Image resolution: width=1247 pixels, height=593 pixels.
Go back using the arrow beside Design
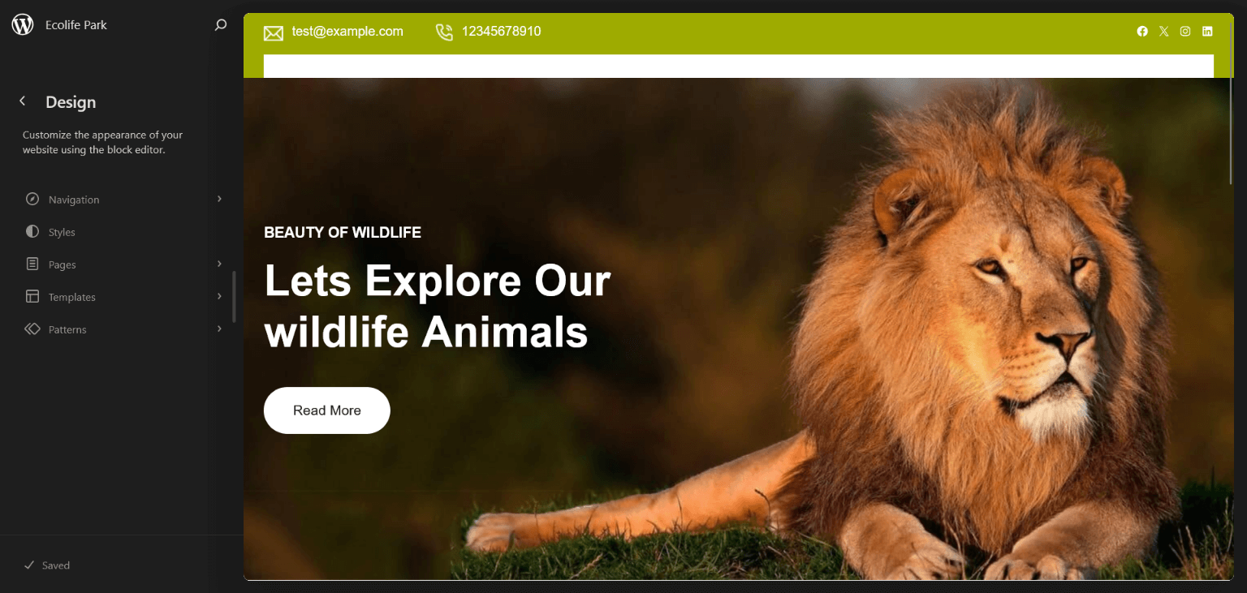(23, 101)
